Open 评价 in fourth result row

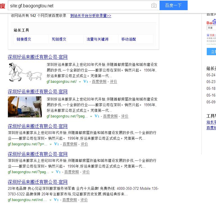(86, 172)
